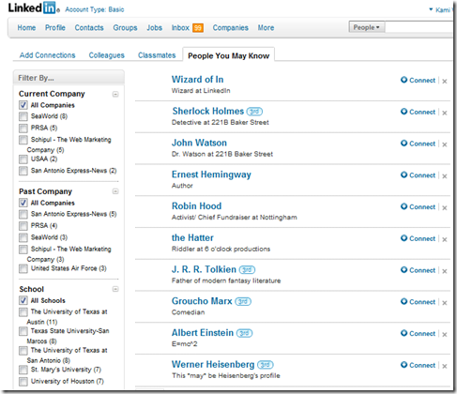Viewport: 457px width, 394px height.
Task: Open the People search type dropdown
Action: tap(367, 27)
